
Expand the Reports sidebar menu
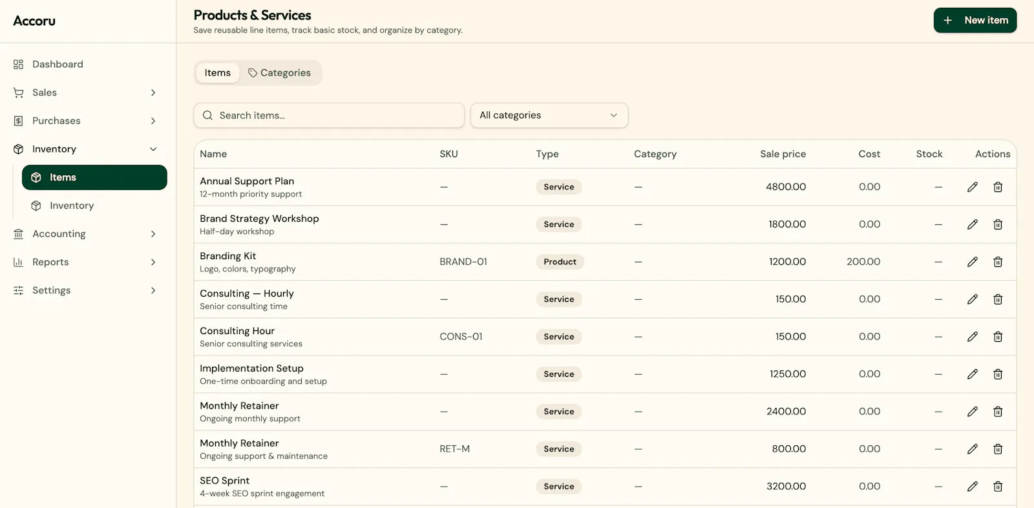(x=85, y=262)
